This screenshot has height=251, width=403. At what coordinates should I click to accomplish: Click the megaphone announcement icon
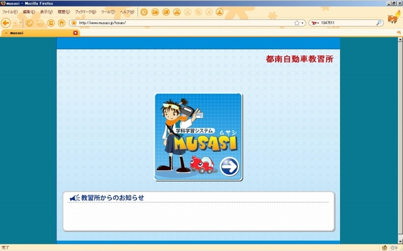[74, 198]
